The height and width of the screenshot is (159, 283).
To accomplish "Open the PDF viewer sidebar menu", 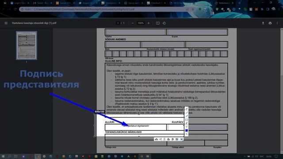I will click(x=6, y=23).
